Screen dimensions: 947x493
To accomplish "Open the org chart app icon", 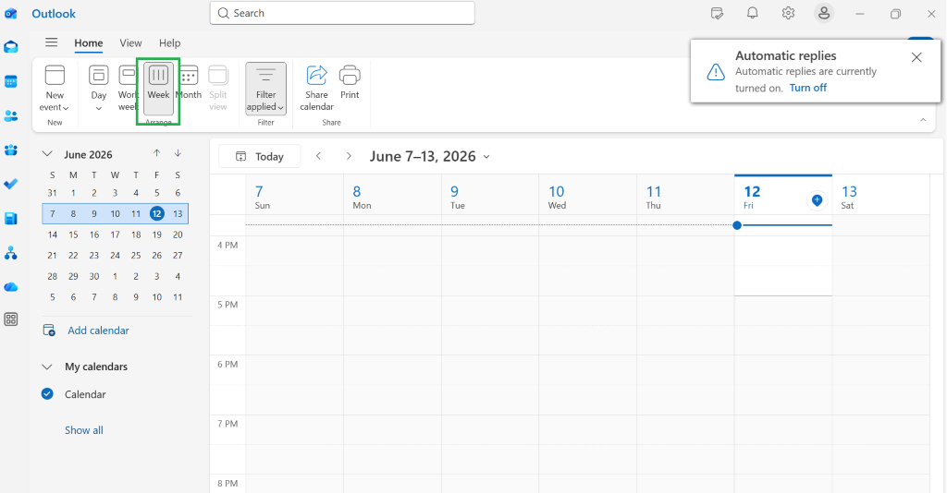I will click(x=11, y=253).
